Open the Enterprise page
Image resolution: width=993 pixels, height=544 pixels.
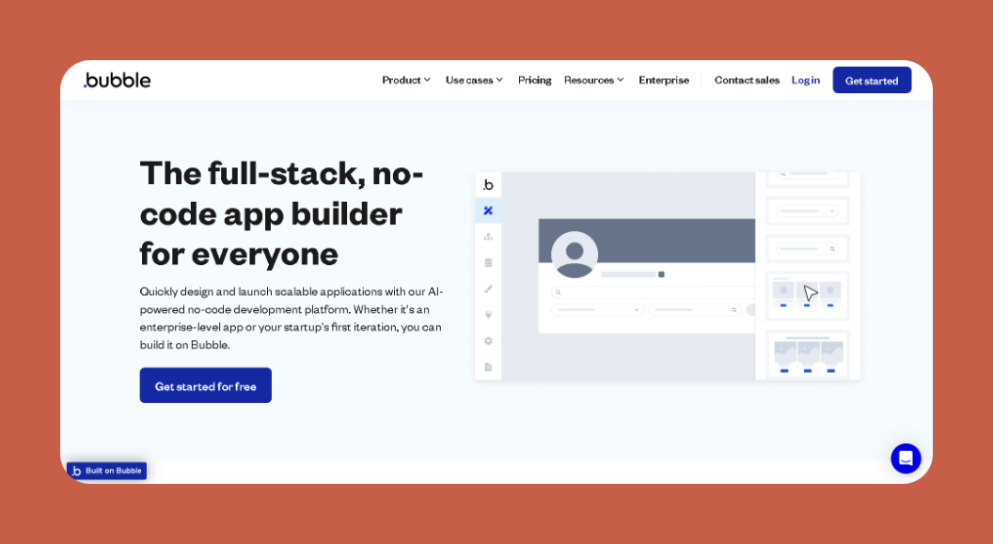click(664, 80)
